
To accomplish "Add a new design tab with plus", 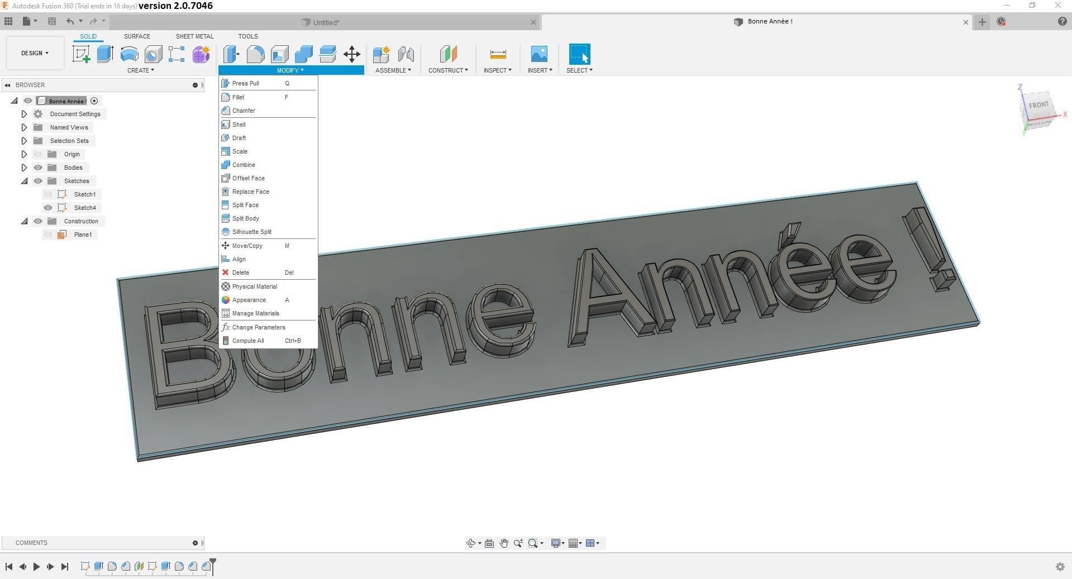I will coord(982,22).
